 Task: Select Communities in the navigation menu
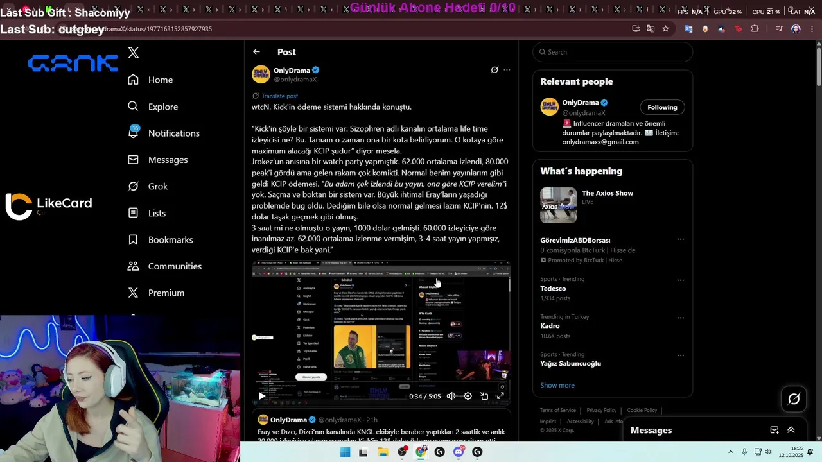tap(175, 266)
